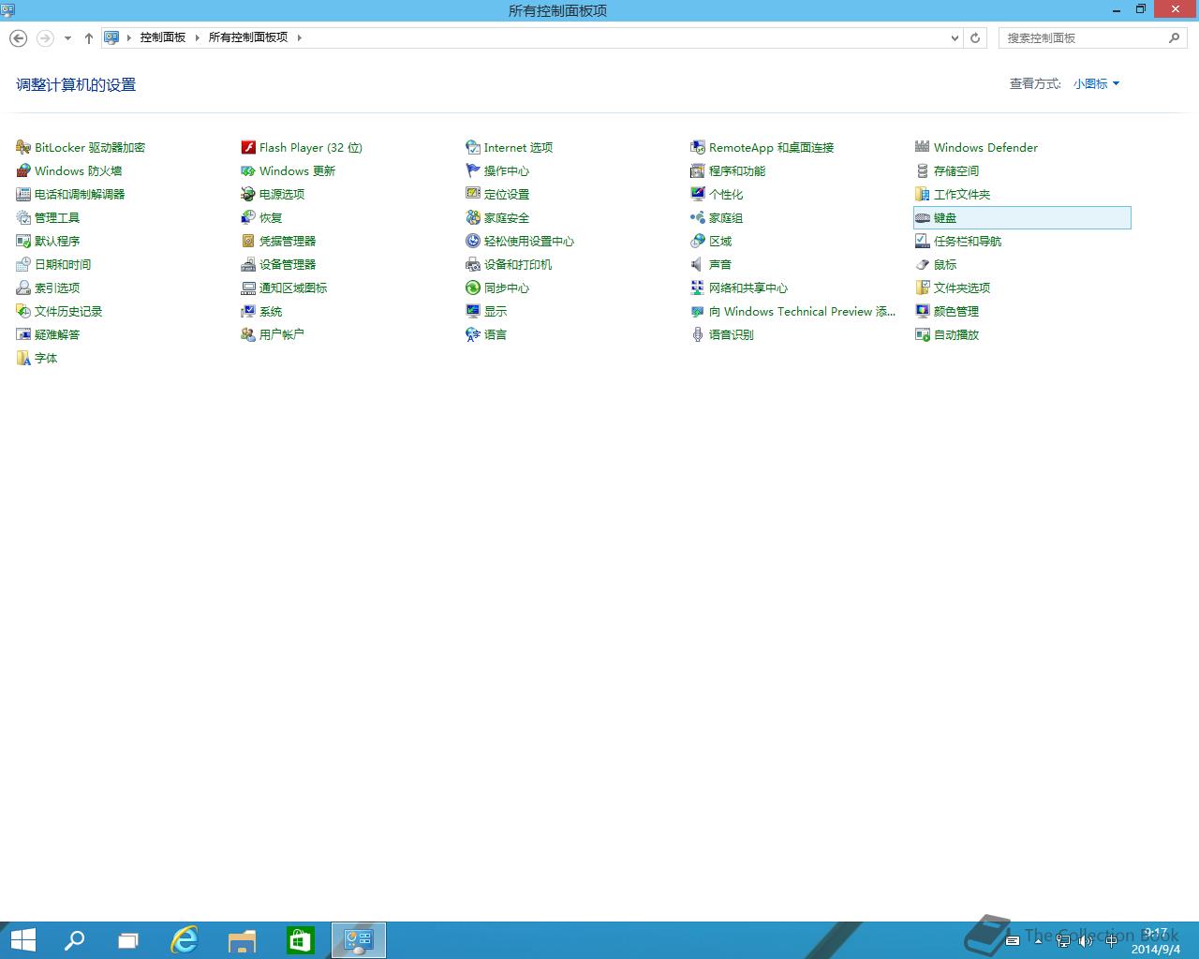
Task: Open the Windows 防火墙 icon
Action: 23,170
